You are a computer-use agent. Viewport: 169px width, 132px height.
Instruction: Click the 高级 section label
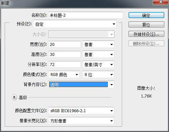pos(23,97)
